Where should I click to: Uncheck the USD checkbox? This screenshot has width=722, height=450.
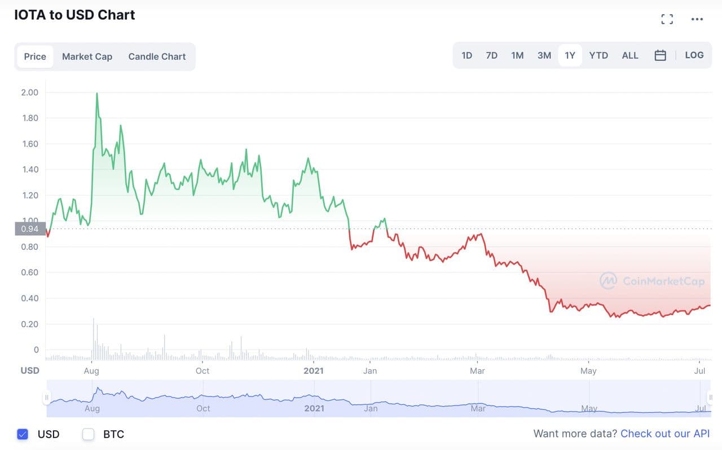[x=23, y=434]
